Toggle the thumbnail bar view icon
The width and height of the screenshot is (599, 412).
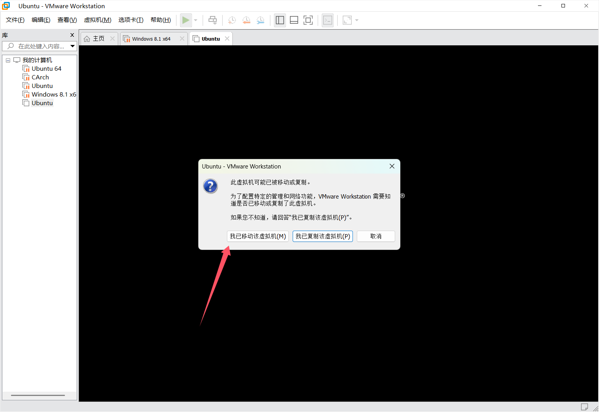click(294, 20)
